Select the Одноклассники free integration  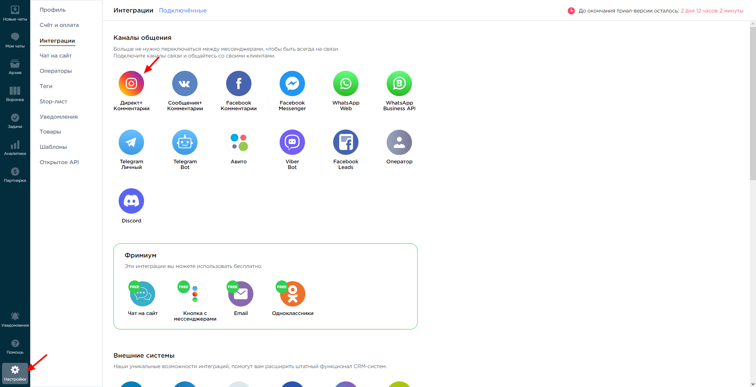click(x=293, y=294)
